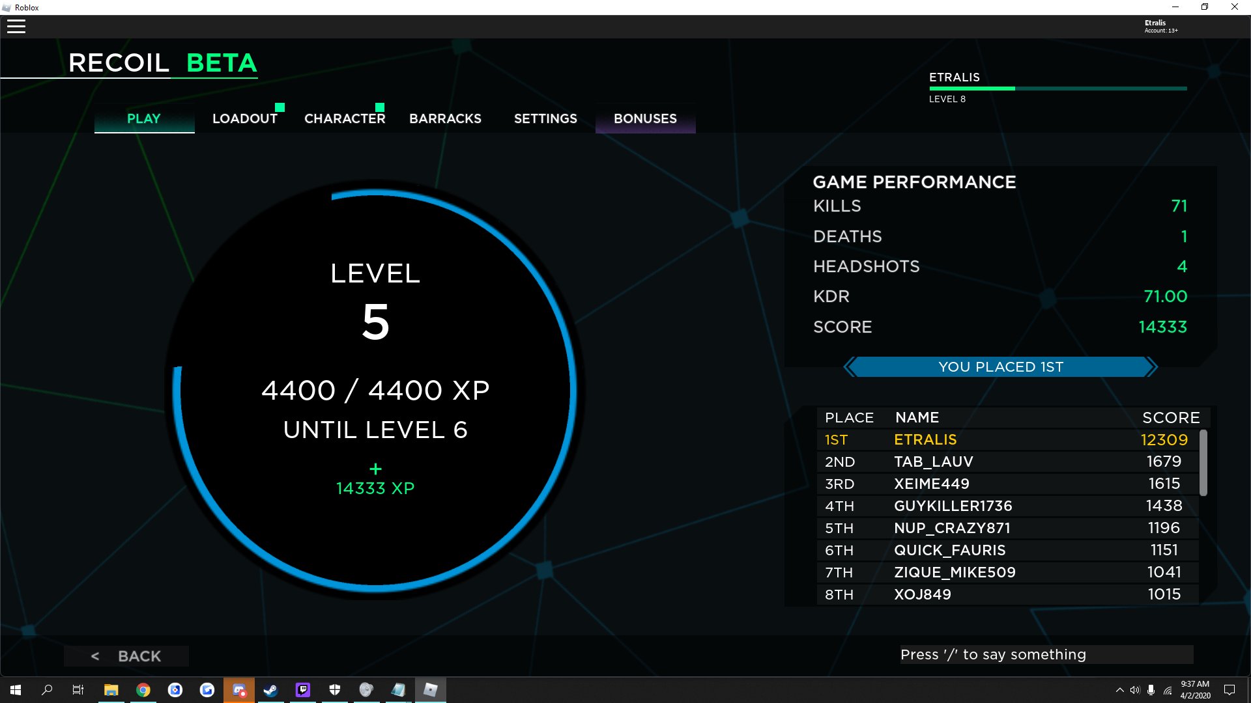
Task: Click the right arrow beside YOU PLACED 1ST
Action: [x=1151, y=367]
